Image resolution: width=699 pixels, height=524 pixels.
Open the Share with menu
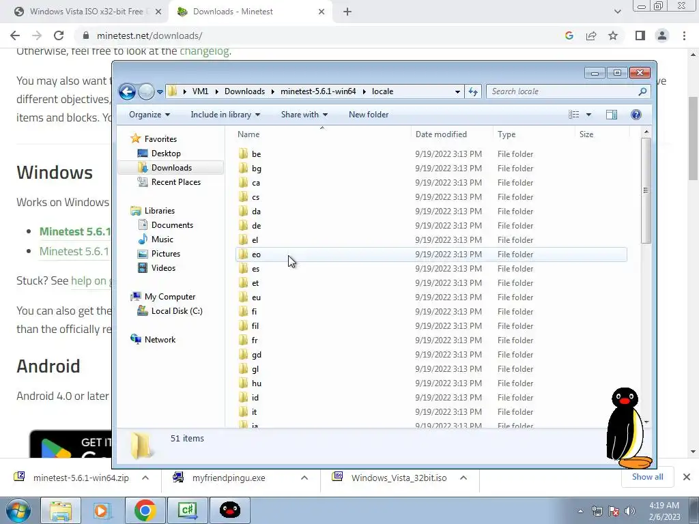pos(304,115)
